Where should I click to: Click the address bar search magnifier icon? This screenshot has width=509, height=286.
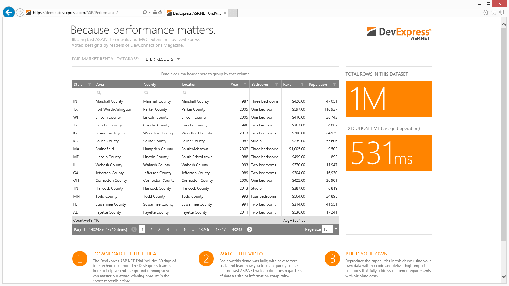click(145, 12)
